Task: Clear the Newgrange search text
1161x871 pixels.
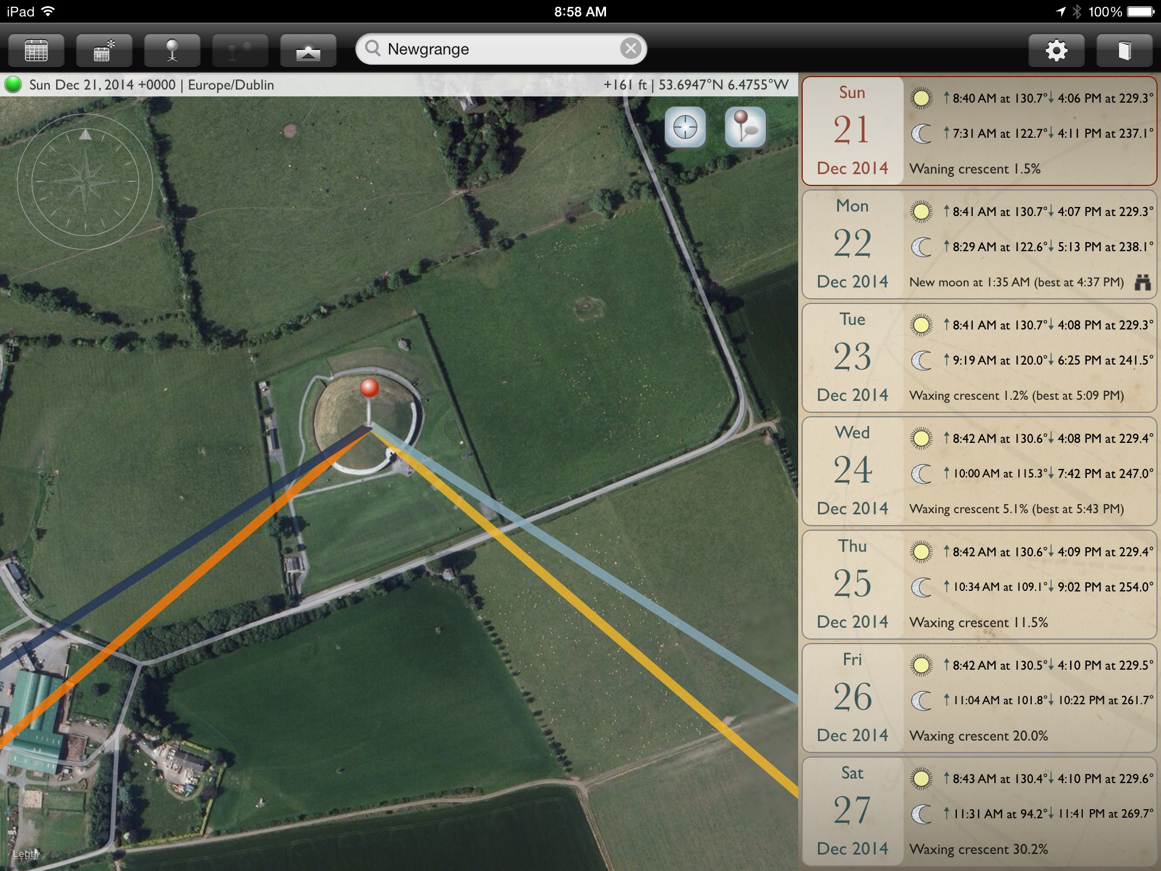Action: [x=630, y=49]
